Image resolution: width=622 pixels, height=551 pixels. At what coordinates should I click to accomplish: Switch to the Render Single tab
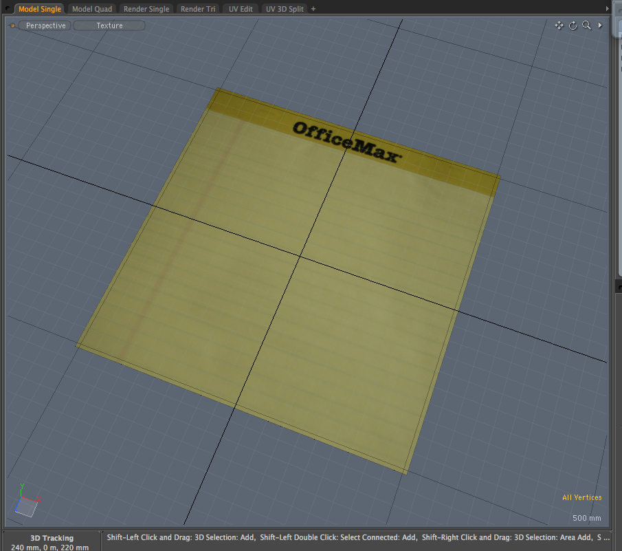coord(146,9)
